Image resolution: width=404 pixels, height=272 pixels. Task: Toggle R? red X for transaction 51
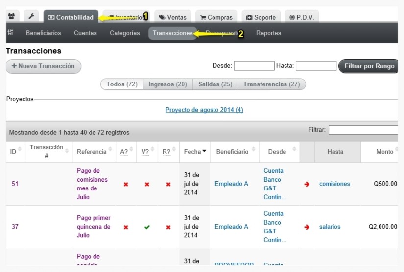coord(168,184)
